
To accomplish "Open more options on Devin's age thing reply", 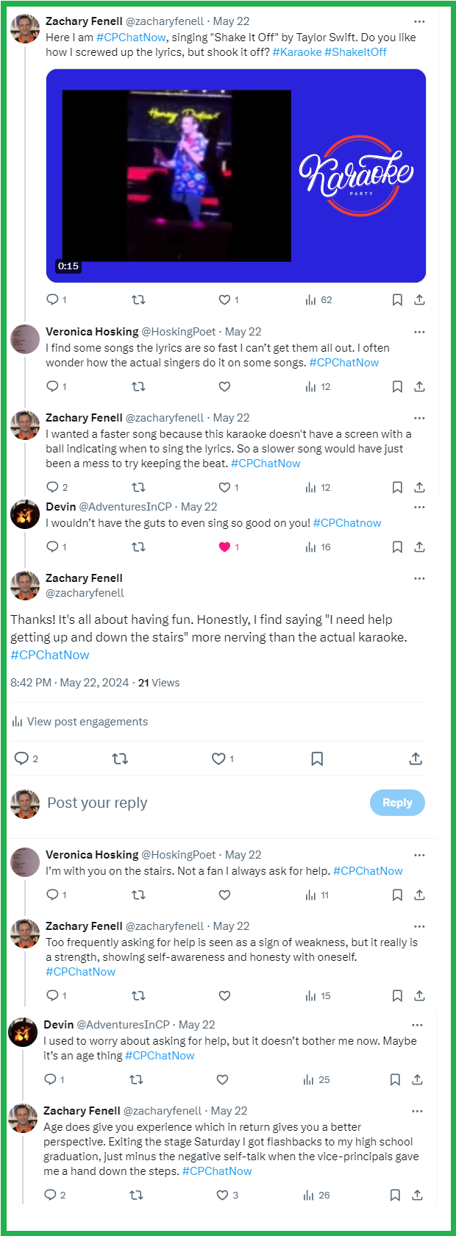I will coord(417,1025).
